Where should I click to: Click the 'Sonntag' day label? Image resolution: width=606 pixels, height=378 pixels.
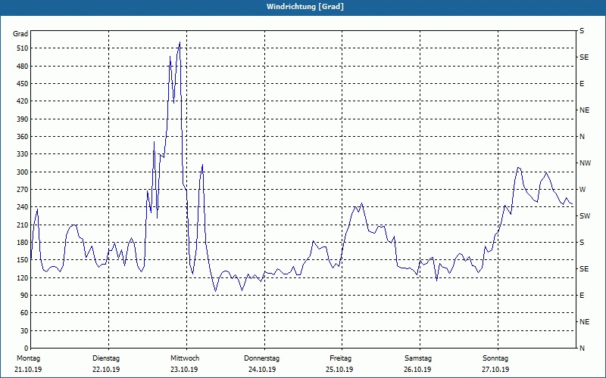pyautogui.click(x=495, y=358)
